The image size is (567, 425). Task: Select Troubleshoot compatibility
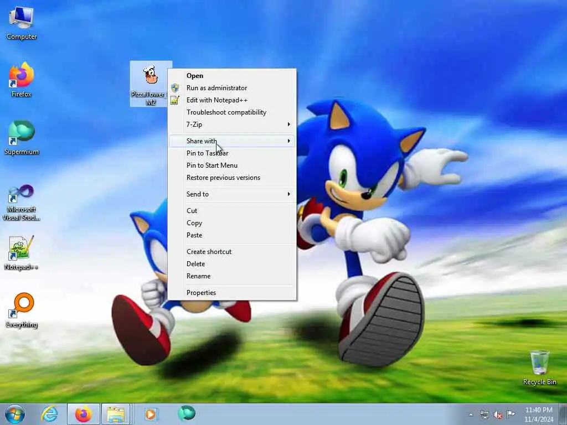click(232, 112)
